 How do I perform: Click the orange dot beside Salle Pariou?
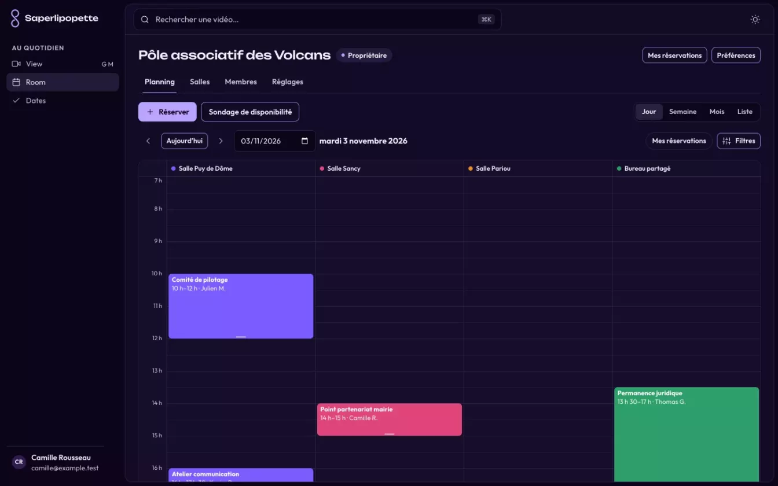[x=471, y=168]
